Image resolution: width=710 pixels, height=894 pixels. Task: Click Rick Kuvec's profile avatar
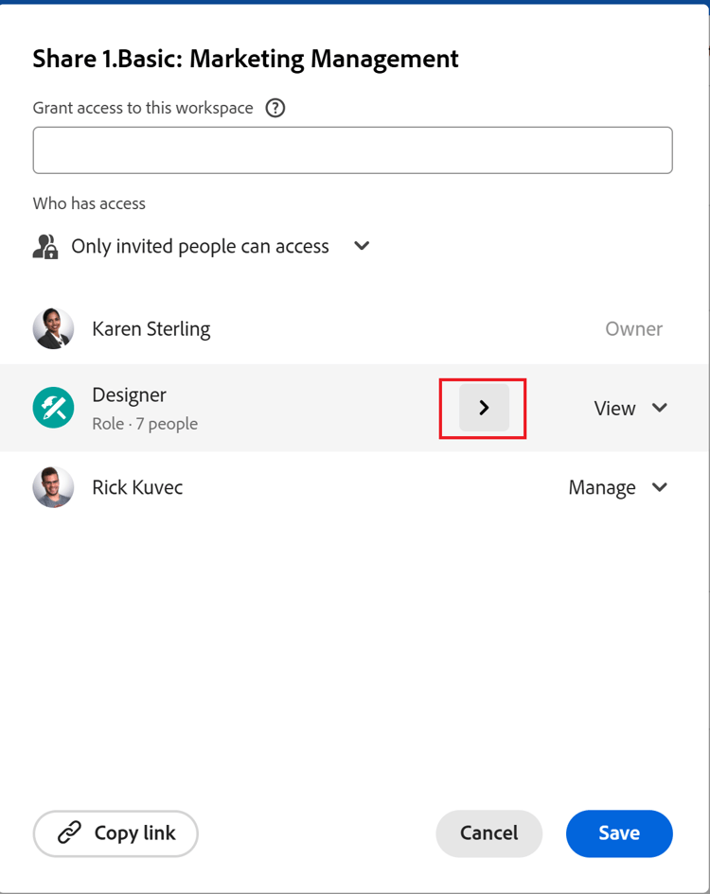pos(53,487)
